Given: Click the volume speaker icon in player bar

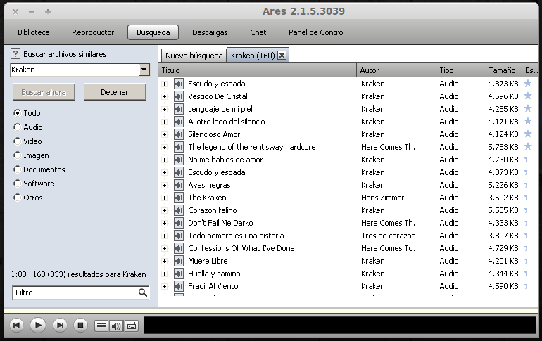Looking at the screenshot, I should pyautogui.click(x=116, y=326).
